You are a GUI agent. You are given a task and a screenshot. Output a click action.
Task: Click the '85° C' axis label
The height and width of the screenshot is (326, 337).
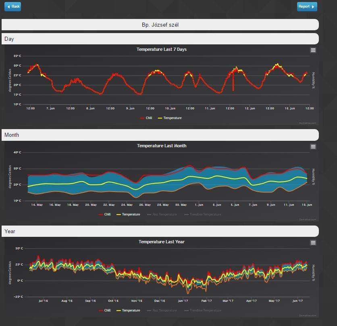click(x=17, y=56)
